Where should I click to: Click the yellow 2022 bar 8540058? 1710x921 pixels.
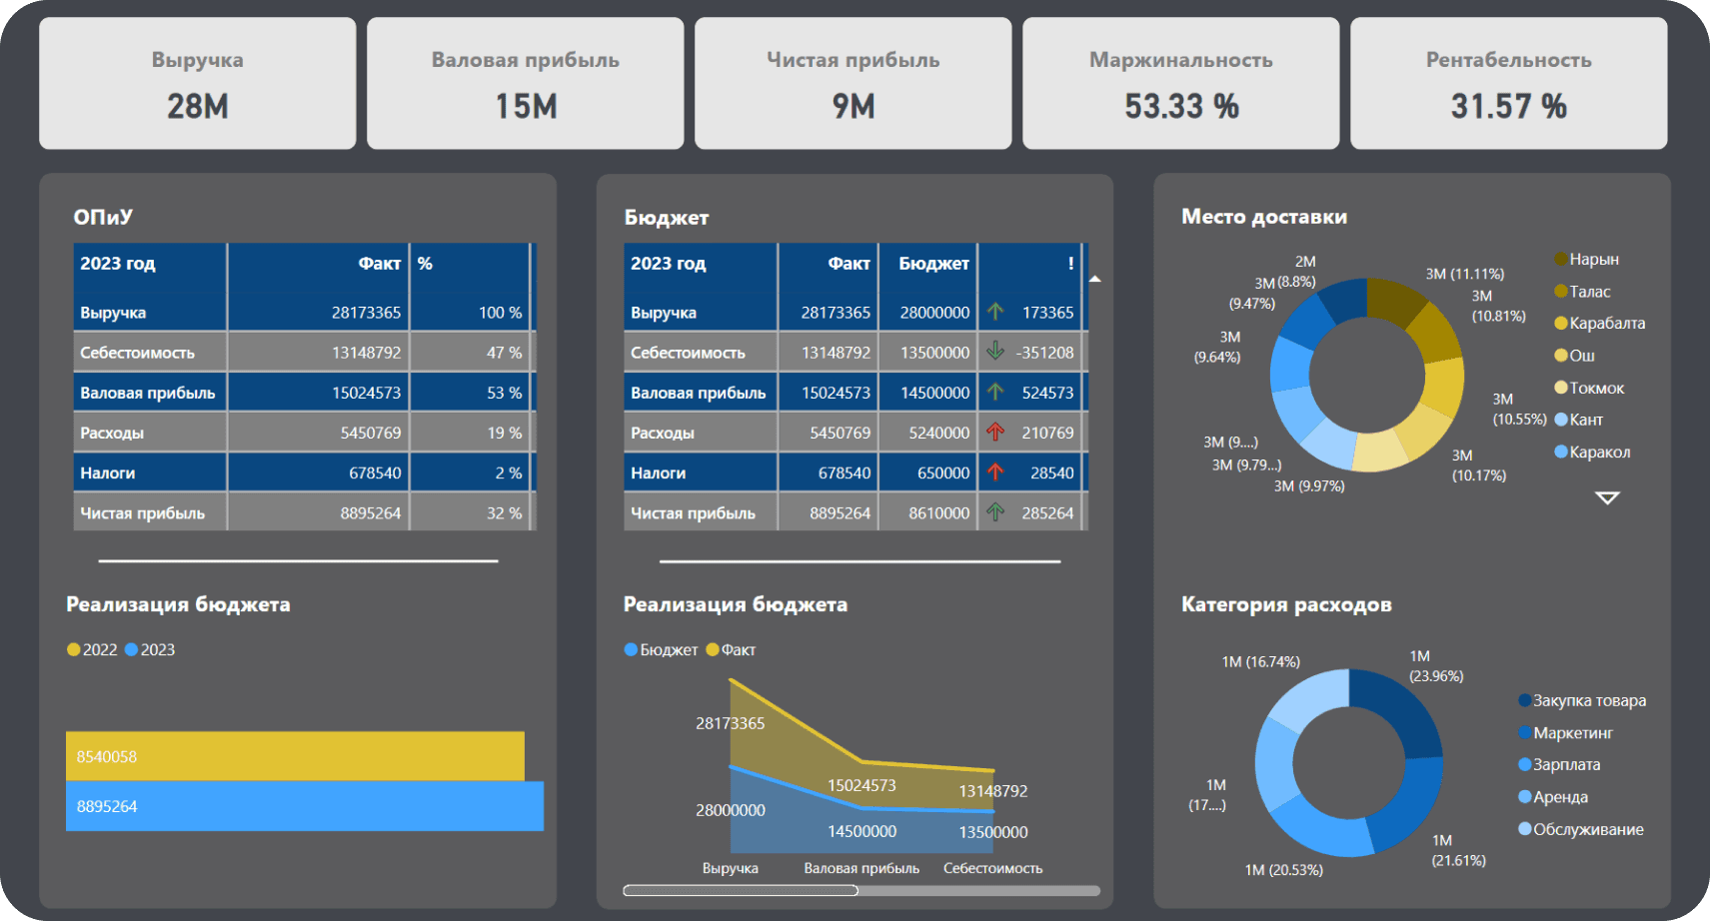(x=295, y=756)
